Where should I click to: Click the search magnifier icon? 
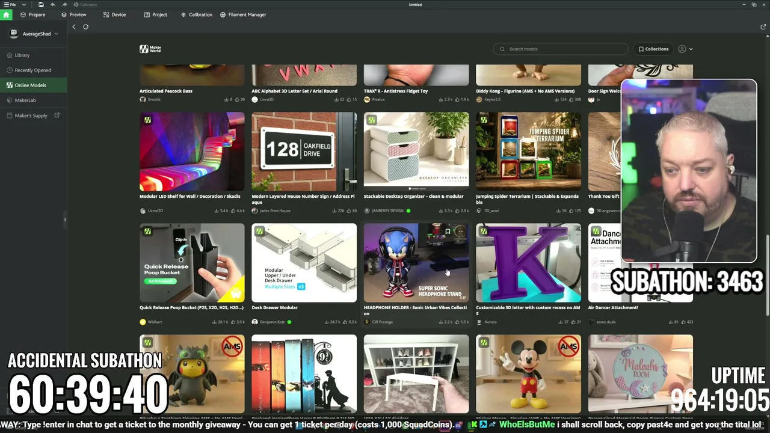(502, 49)
